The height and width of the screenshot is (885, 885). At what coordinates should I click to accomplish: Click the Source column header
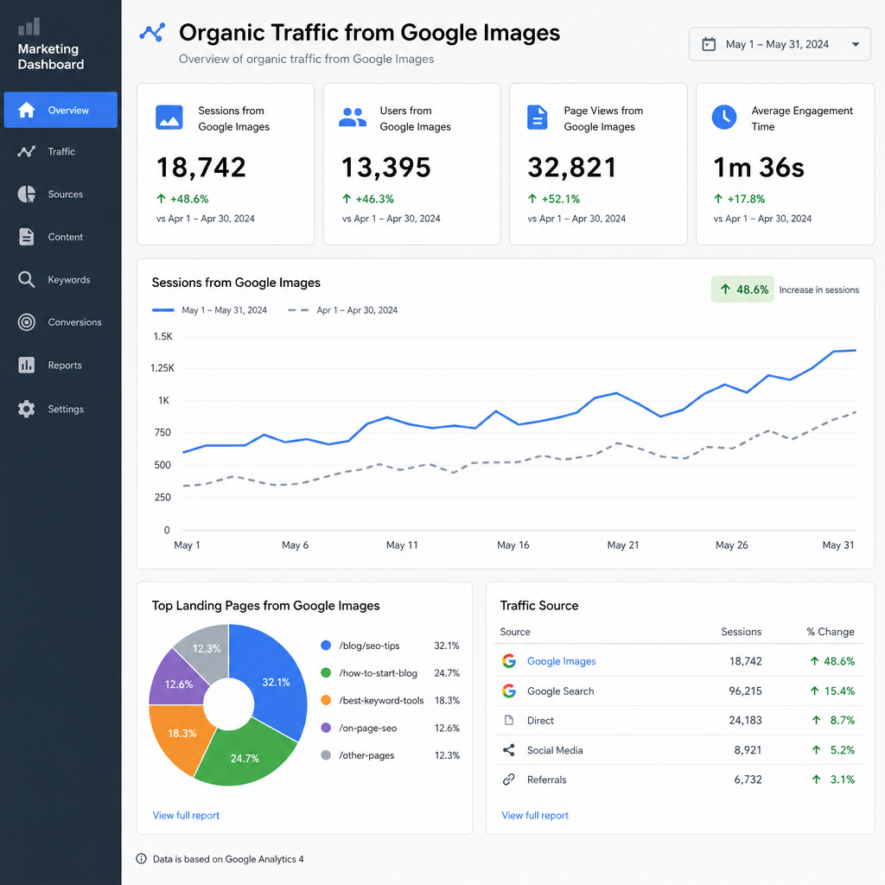pyautogui.click(x=515, y=632)
